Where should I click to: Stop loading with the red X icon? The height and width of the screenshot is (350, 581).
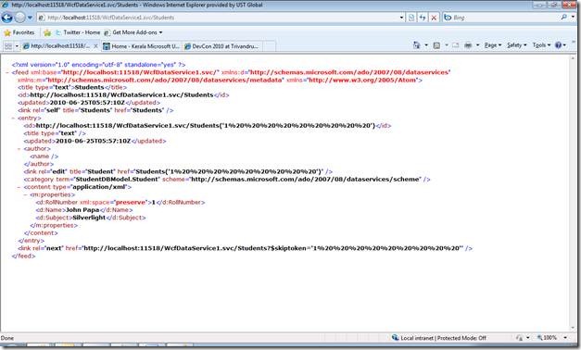pyautogui.click(x=434, y=18)
